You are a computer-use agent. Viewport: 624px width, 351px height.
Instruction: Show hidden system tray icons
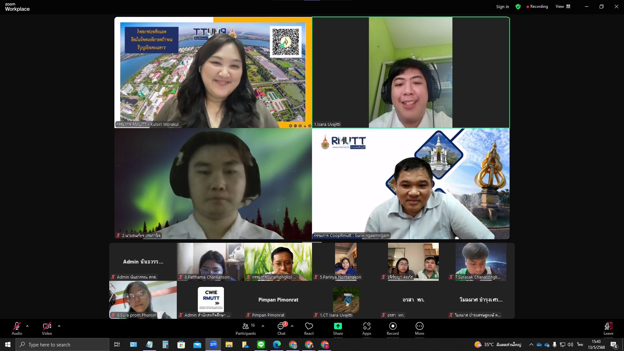[531, 344]
